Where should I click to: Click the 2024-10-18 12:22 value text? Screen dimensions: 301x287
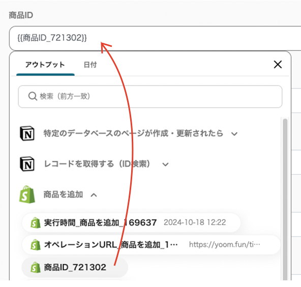(195, 222)
